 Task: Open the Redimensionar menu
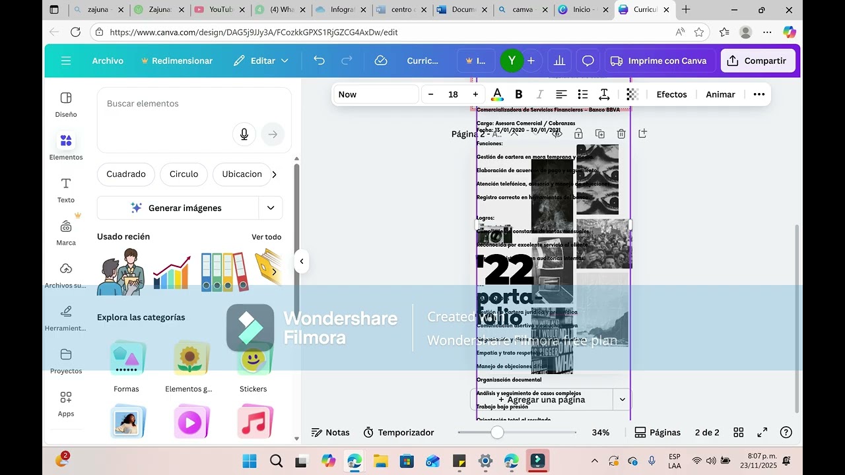click(176, 61)
